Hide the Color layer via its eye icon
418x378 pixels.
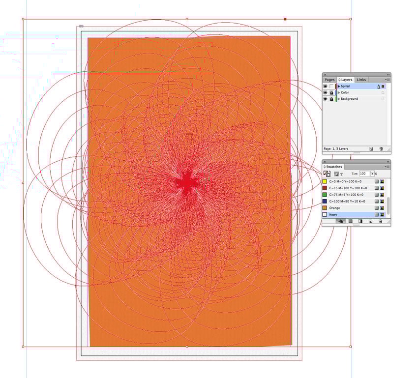pos(325,92)
